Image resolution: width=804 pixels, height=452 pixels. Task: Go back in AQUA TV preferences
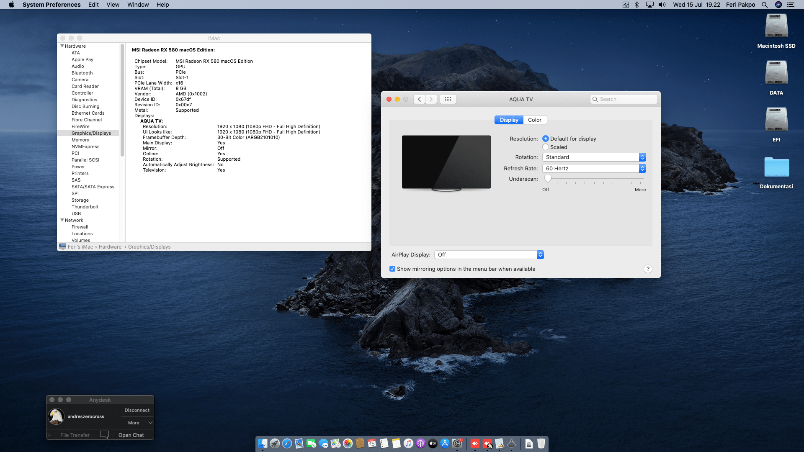point(419,99)
